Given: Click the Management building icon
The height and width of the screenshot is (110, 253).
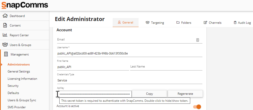Looking at the screenshot, I should (x=6, y=54).
